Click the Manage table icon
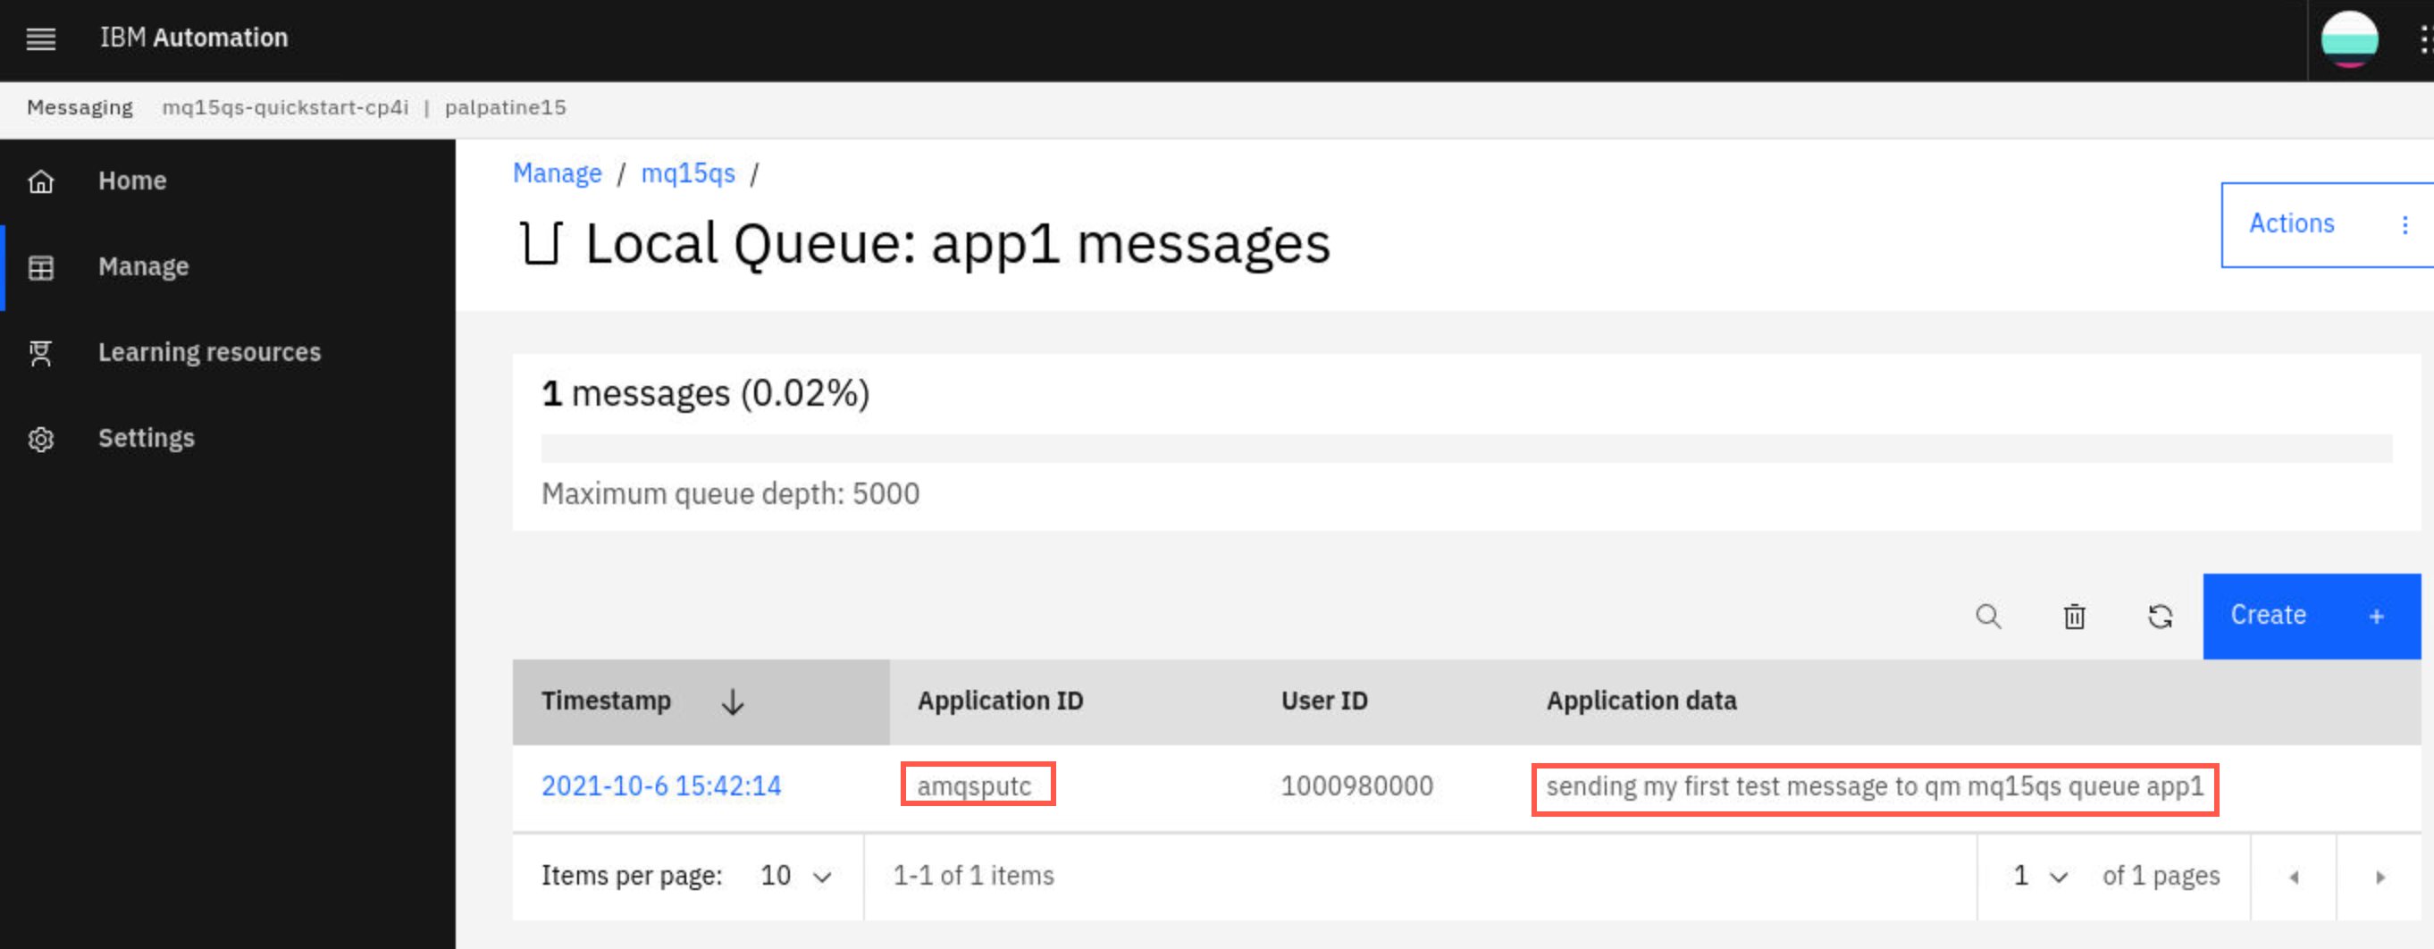This screenshot has width=2434, height=949. [x=40, y=267]
